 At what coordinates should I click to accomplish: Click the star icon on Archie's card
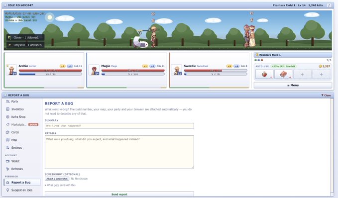click(7, 66)
